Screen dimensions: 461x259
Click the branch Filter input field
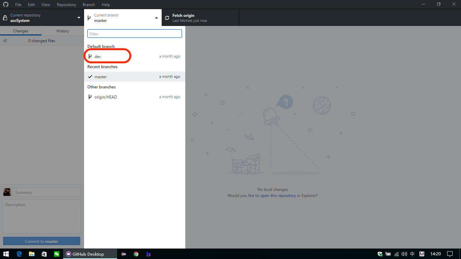(x=135, y=34)
